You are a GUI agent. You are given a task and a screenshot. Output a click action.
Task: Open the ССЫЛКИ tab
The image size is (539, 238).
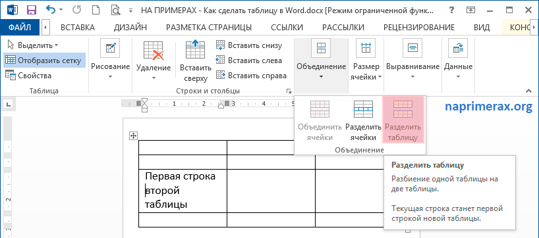(x=287, y=28)
